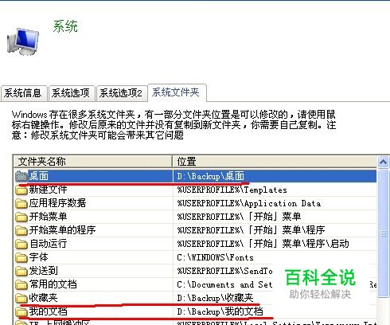Switch to the 系统信息 tab
Image resolution: width=390 pixels, height=325 pixels.
click(23, 93)
